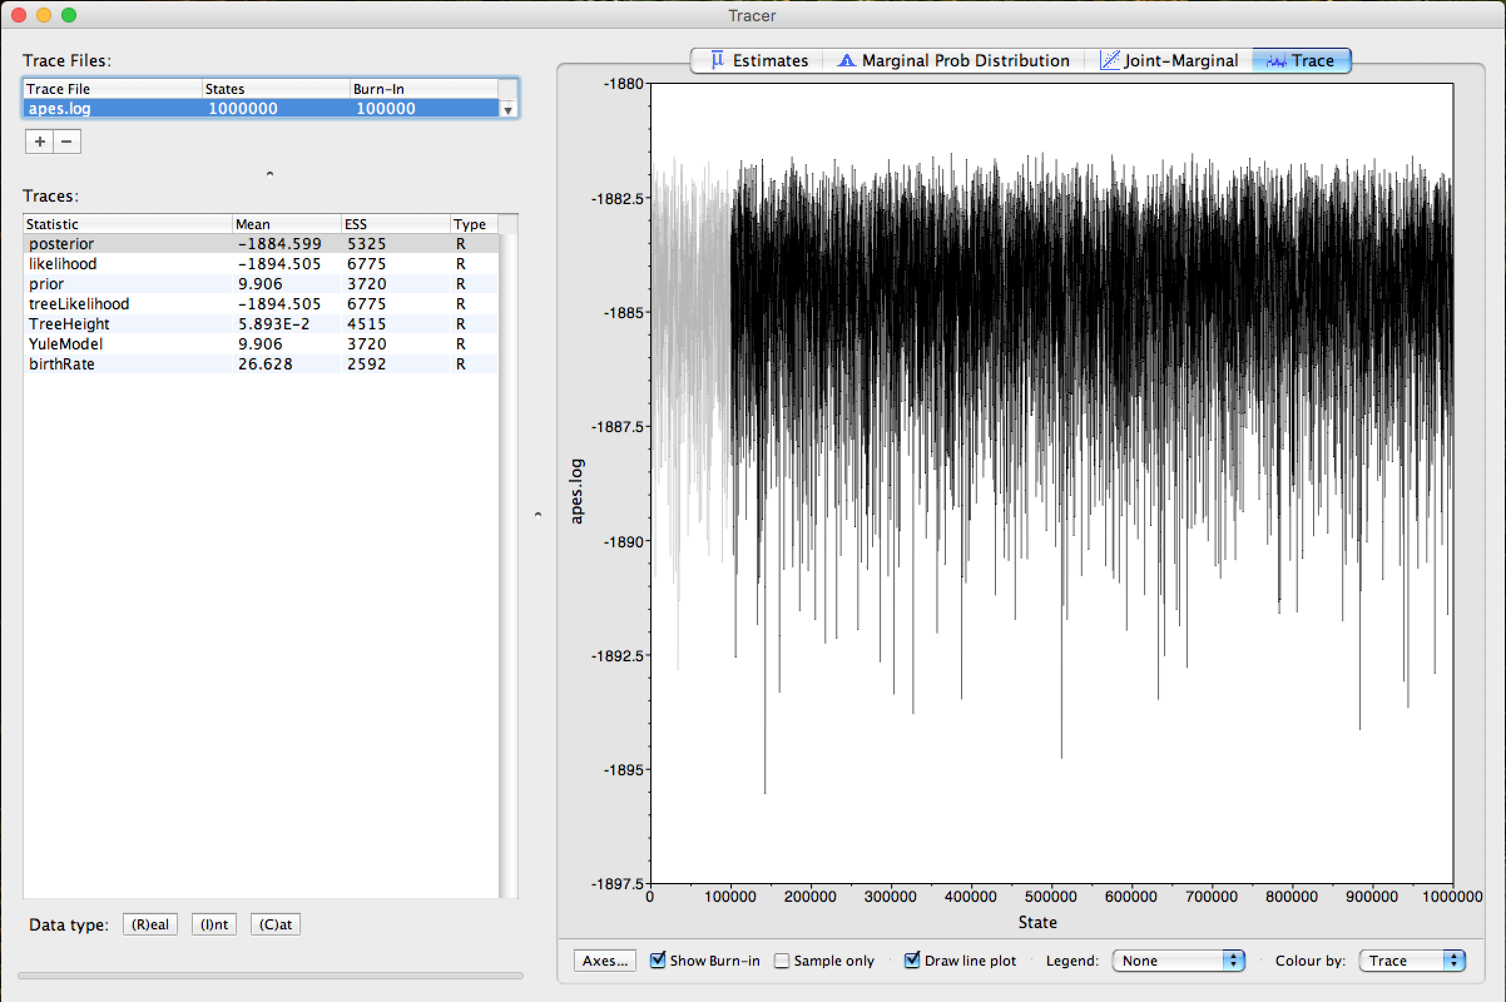Click the Trace tab waveform icon
This screenshot has width=1506, height=1002.
coord(1276,61)
